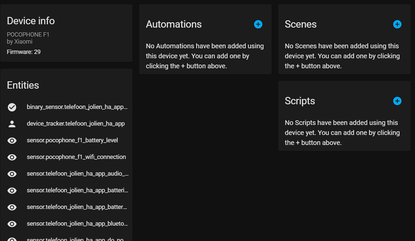Open sensor.pocophone_f1_wifi_connection entity

click(x=76, y=157)
